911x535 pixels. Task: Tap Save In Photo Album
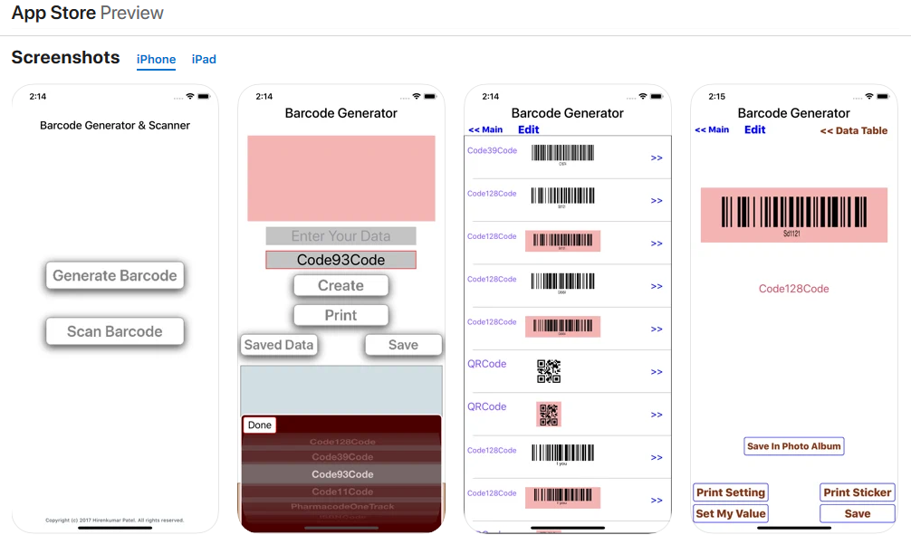pos(793,446)
